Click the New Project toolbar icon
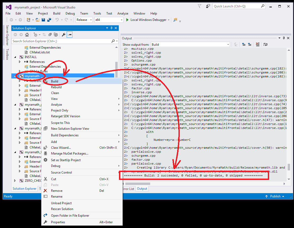 click(28, 20)
